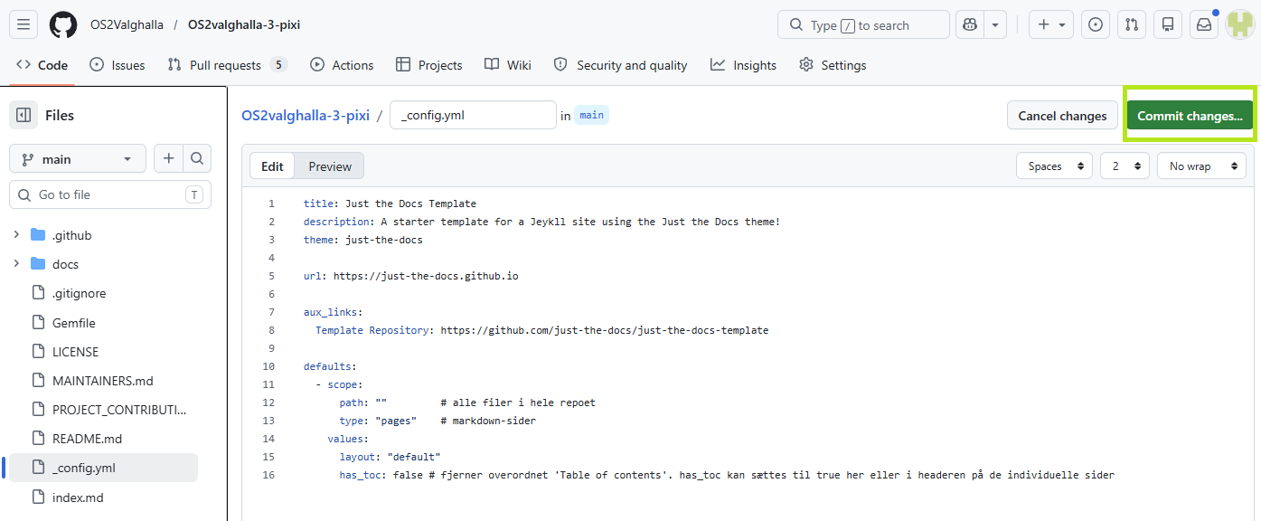This screenshot has width=1261, height=521.
Task: Go to the OS2Valghalla organization
Action: pyautogui.click(x=127, y=24)
